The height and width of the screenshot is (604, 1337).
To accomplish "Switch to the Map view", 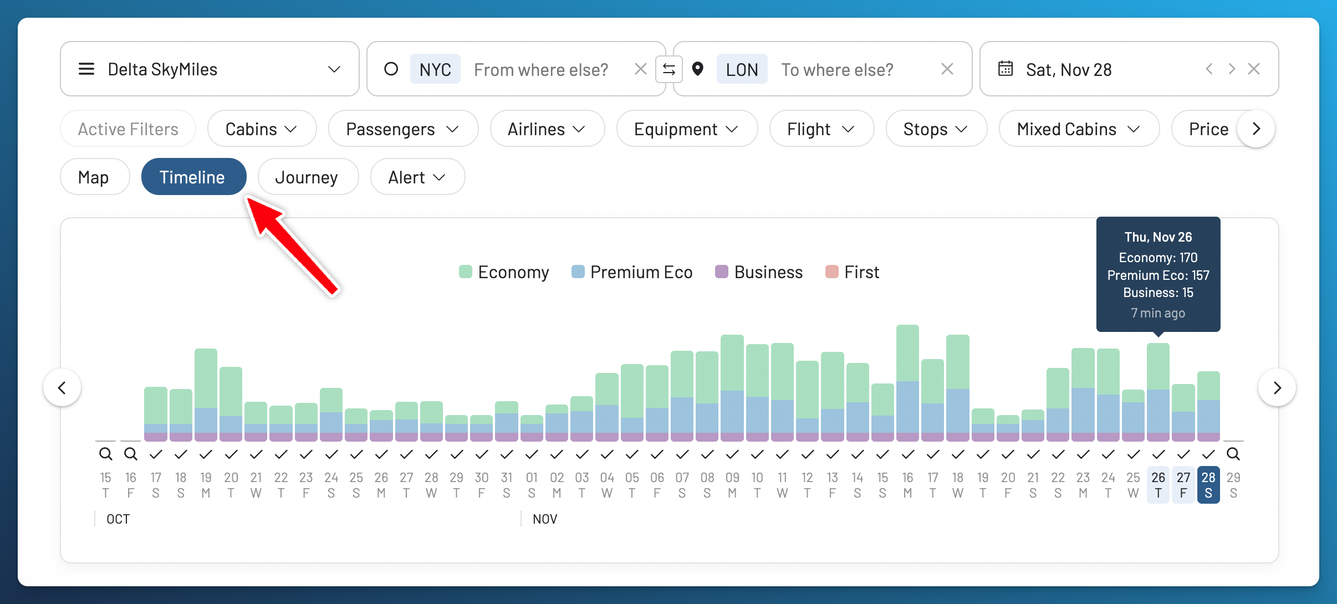I will (94, 177).
